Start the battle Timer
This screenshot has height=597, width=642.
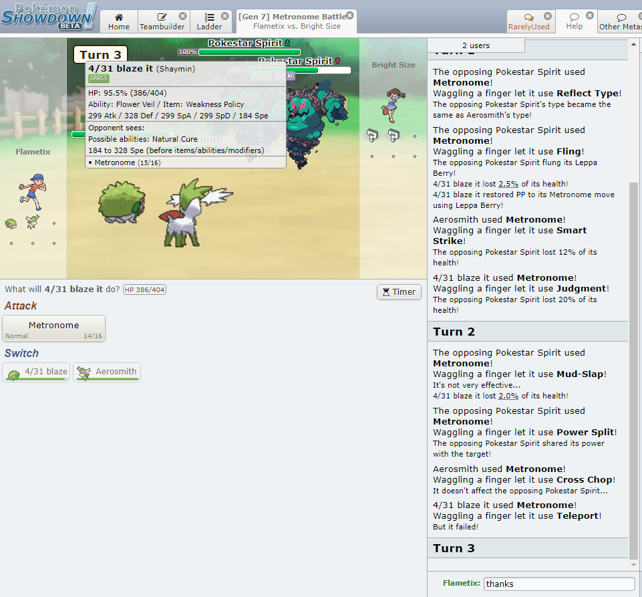pos(399,291)
